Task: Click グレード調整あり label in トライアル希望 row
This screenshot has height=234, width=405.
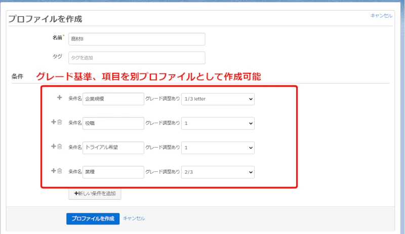Action: click(163, 147)
